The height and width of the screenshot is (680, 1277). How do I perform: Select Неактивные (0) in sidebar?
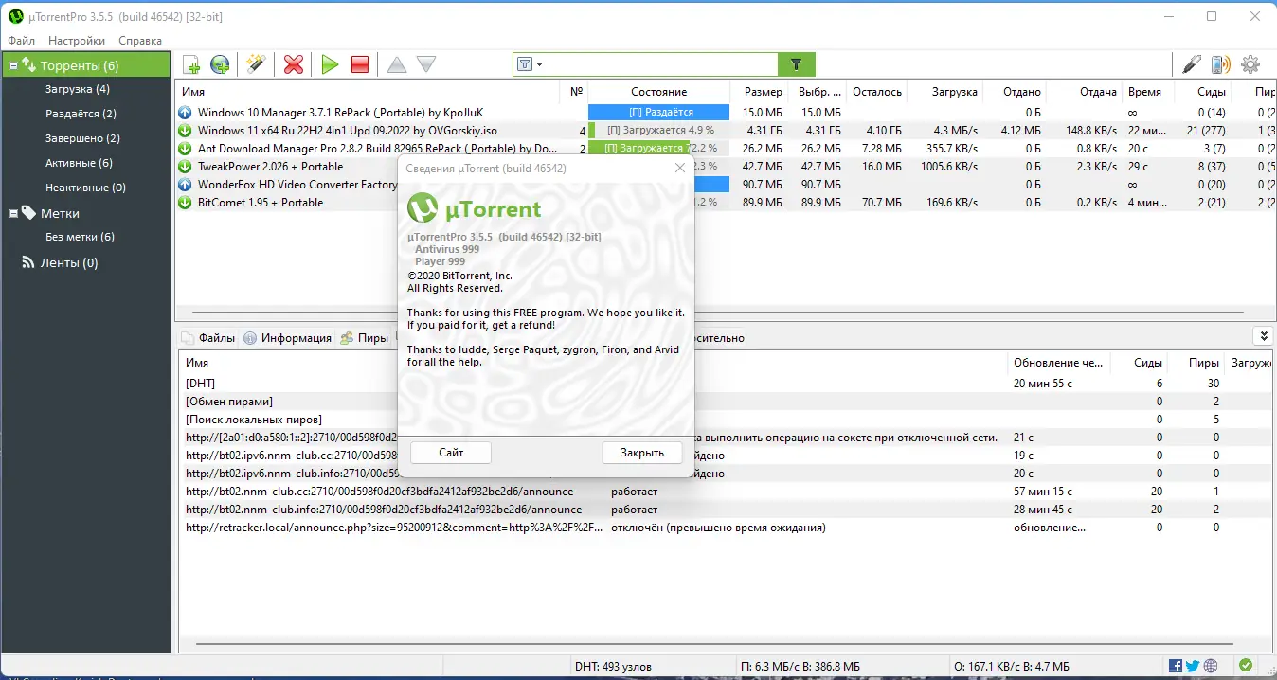(85, 188)
